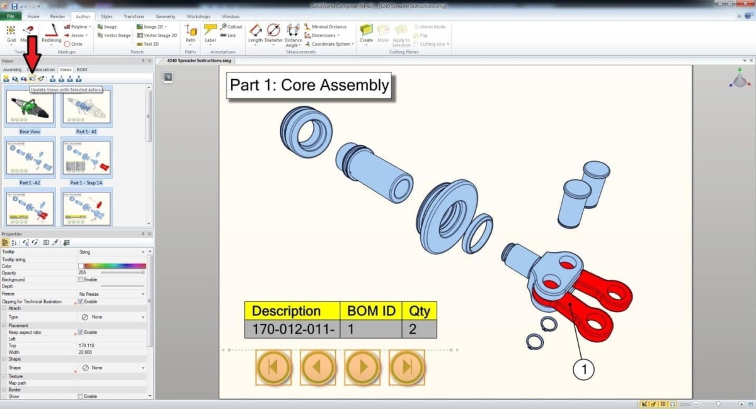
Task: Switch to the BOM tab
Action: 83,69
